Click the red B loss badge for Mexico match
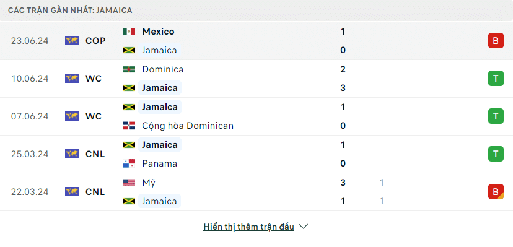This screenshot has height=247, width=513. (x=496, y=41)
